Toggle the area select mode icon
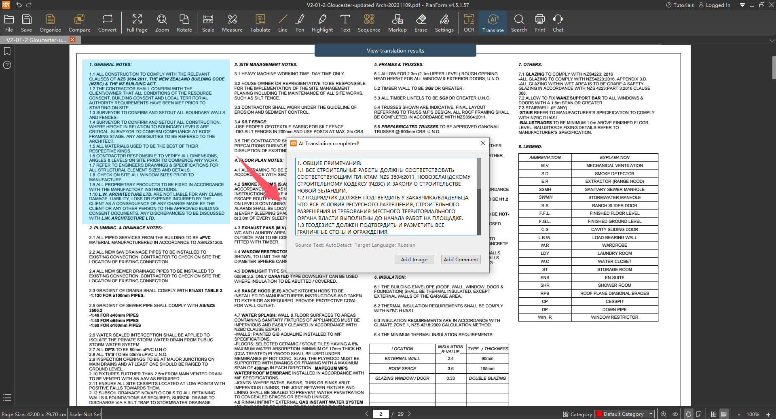This screenshot has height=419, width=776. click(698, 414)
